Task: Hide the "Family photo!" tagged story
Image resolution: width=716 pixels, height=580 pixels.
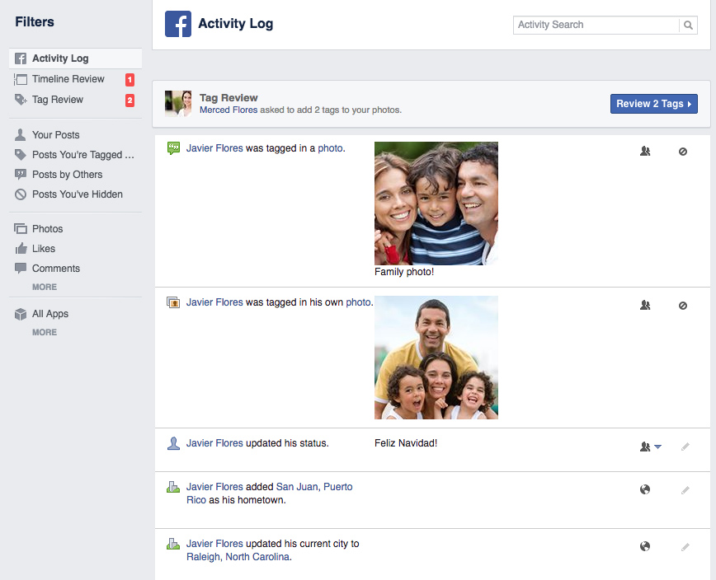Action: [683, 152]
